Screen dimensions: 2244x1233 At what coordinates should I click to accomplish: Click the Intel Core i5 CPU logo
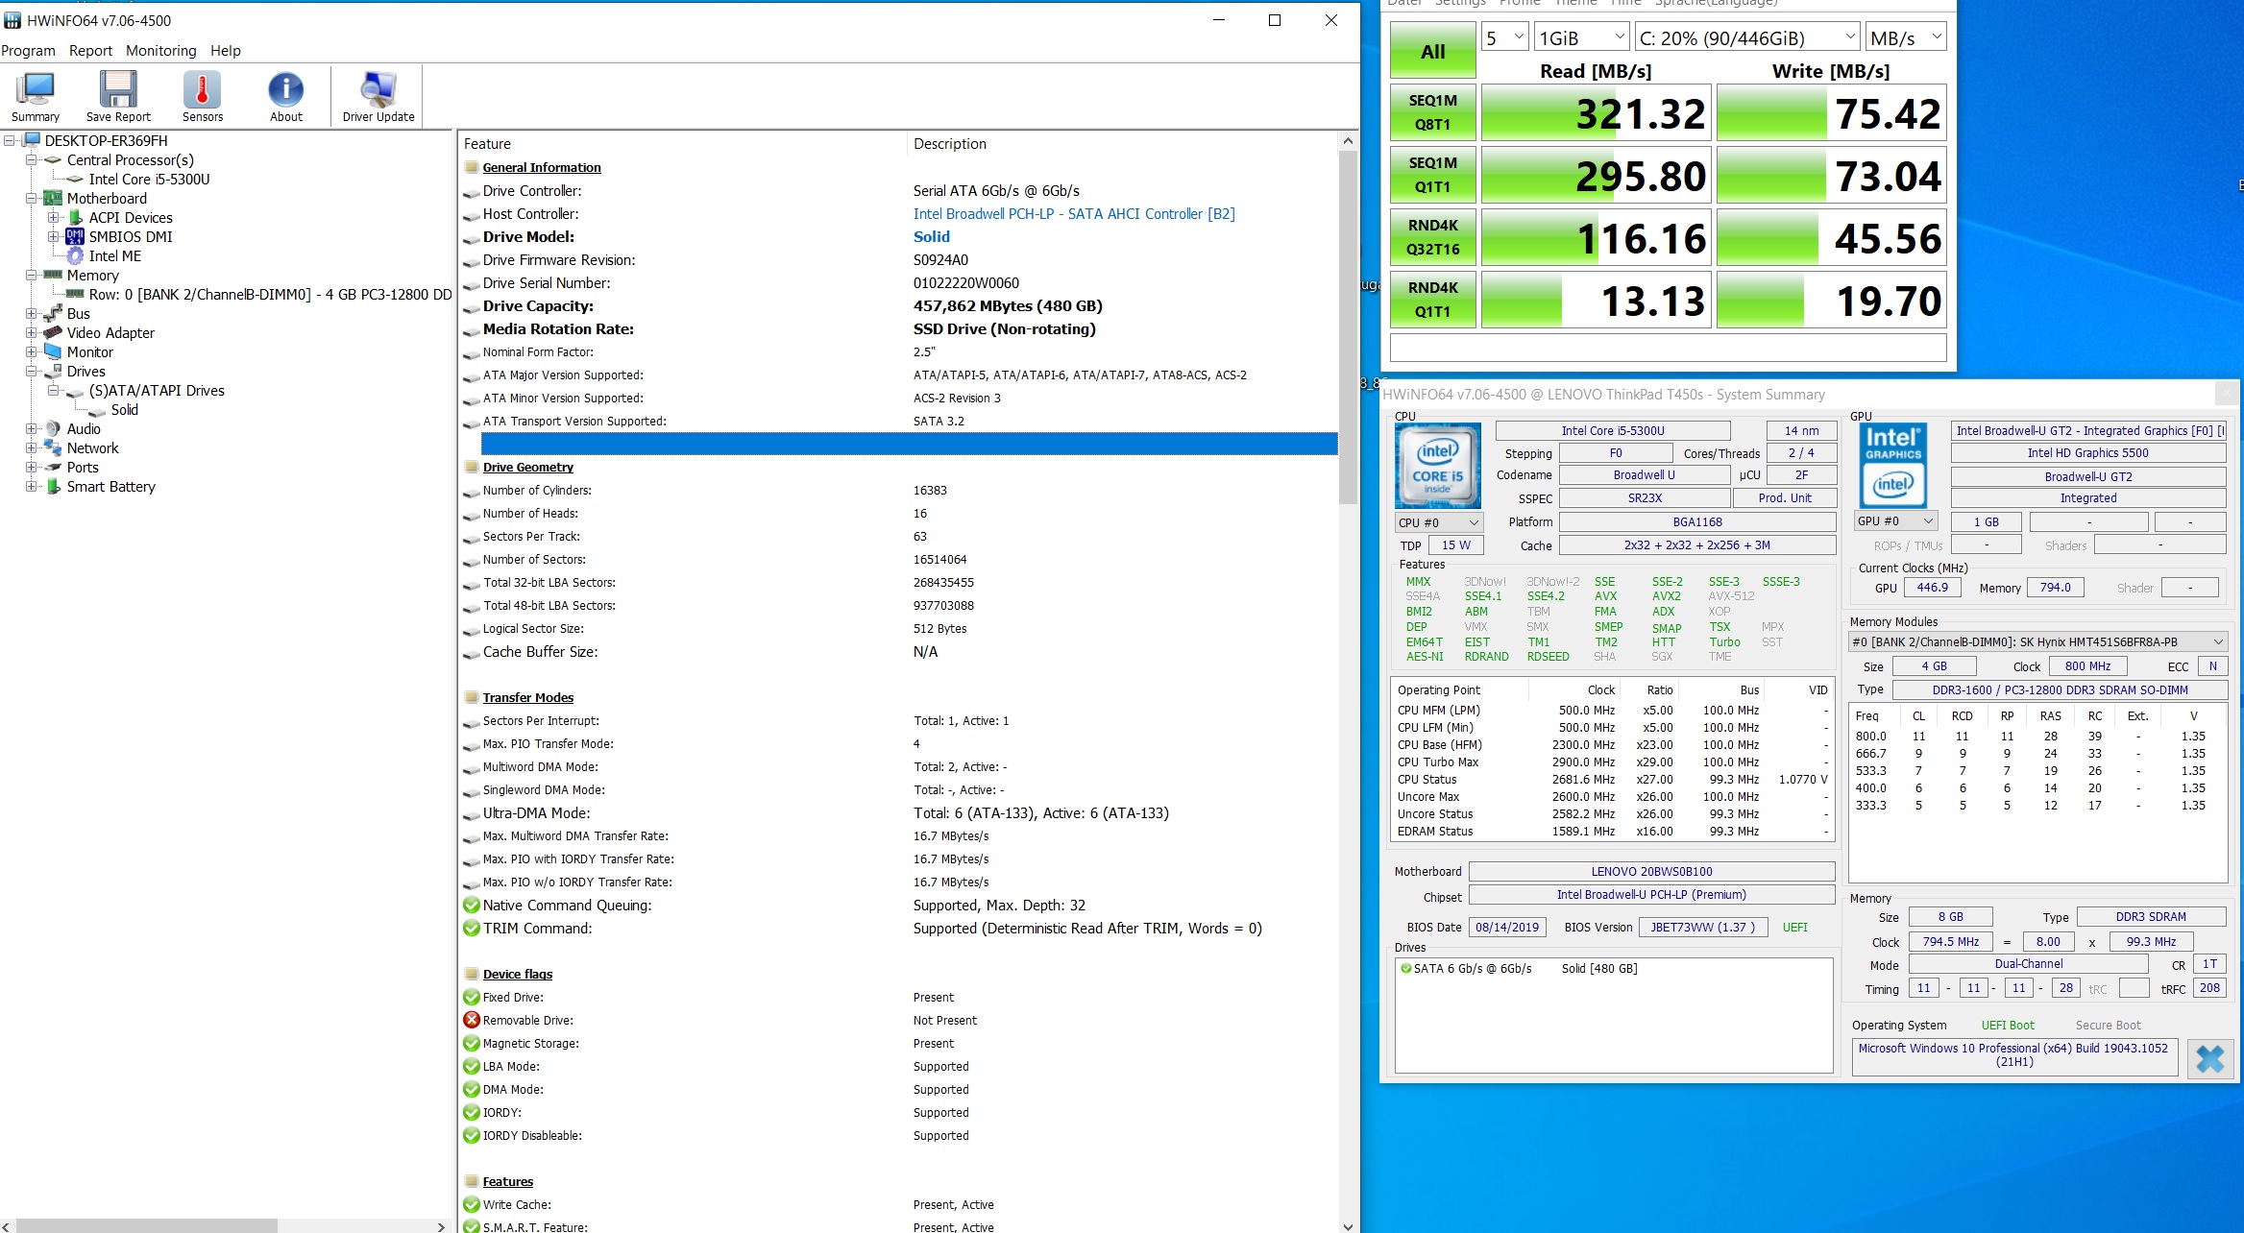1437,466
